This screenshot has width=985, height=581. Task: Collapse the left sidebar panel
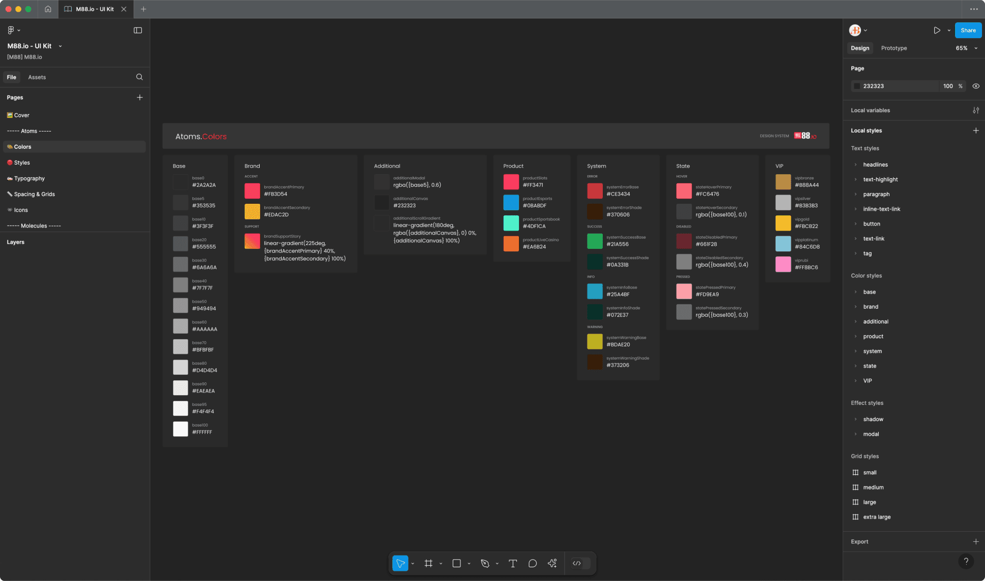138,30
